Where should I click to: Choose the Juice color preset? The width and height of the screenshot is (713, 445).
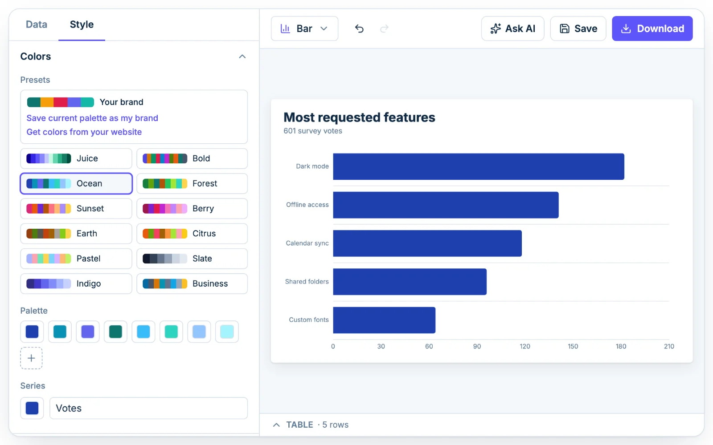click(x=76, y=158)
